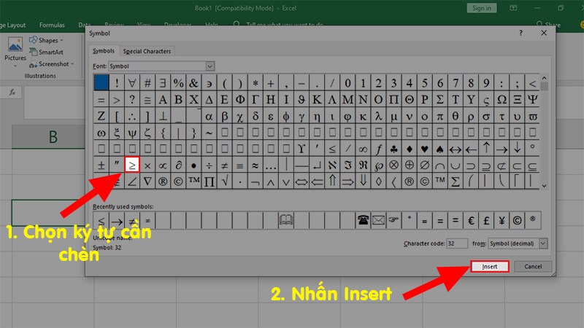Screen dimensions: 584x328
Task: Select the greater-than-or-equal symbol
Action: tap(132, 165)
